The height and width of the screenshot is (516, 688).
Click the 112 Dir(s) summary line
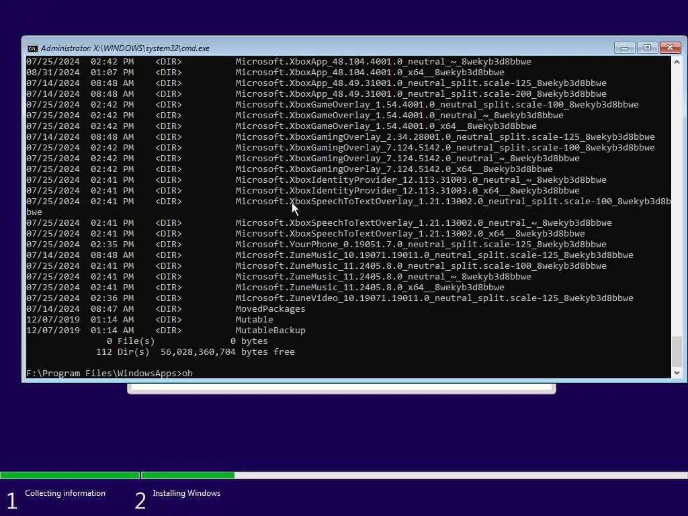click(x=196, y=352)
